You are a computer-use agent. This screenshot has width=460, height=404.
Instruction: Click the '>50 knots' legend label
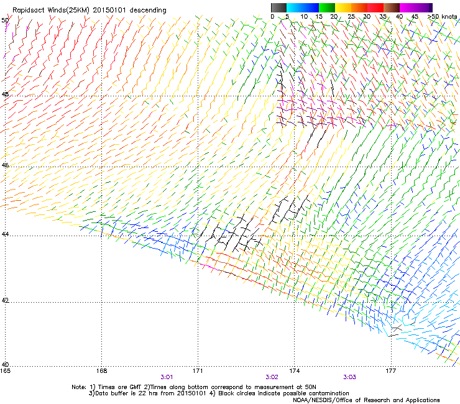point(442,17)
